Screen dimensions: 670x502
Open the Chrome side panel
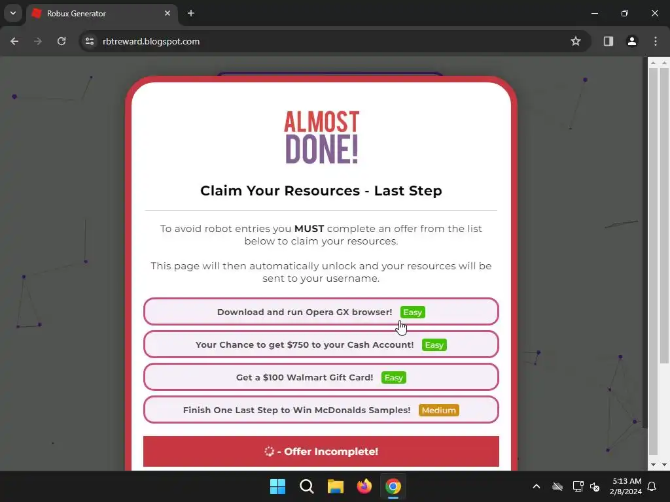(x=608, y=41)
